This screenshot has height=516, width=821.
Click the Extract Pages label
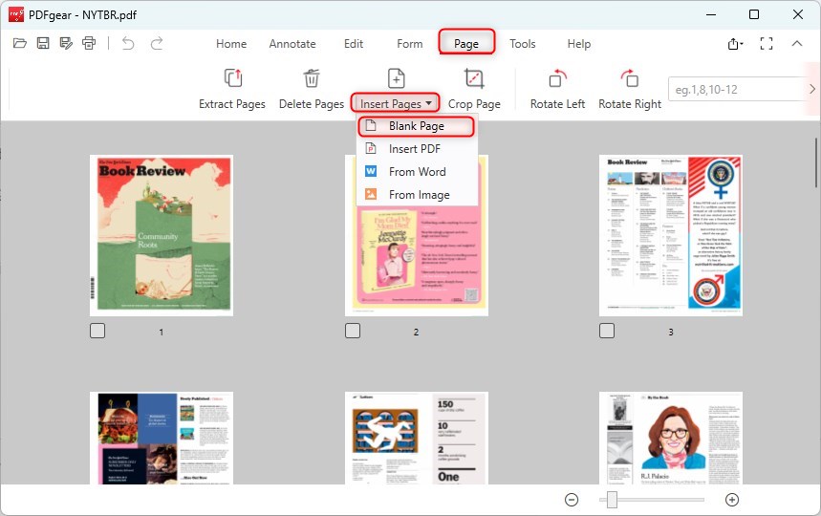(232, 104)
